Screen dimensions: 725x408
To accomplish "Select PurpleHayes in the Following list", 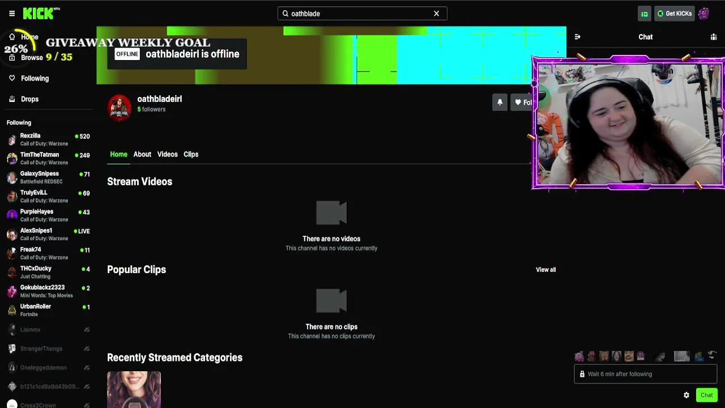I will (48, 215).
